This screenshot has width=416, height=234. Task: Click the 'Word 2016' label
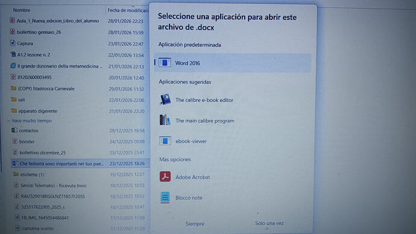(x=188, y=63)
